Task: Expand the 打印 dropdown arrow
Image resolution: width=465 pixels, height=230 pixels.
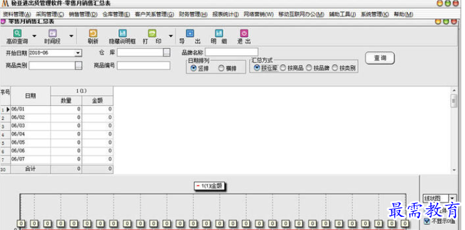Action: point(170,36)
